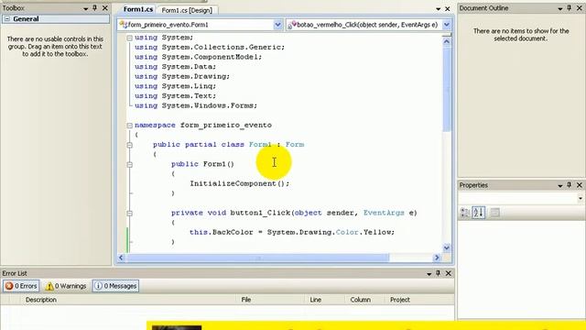Click 'using System.Drawing;' line

[x=182, y=76]
